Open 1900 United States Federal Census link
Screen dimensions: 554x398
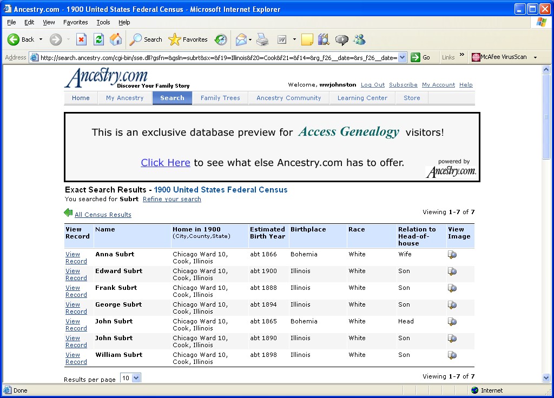(221, 190)
